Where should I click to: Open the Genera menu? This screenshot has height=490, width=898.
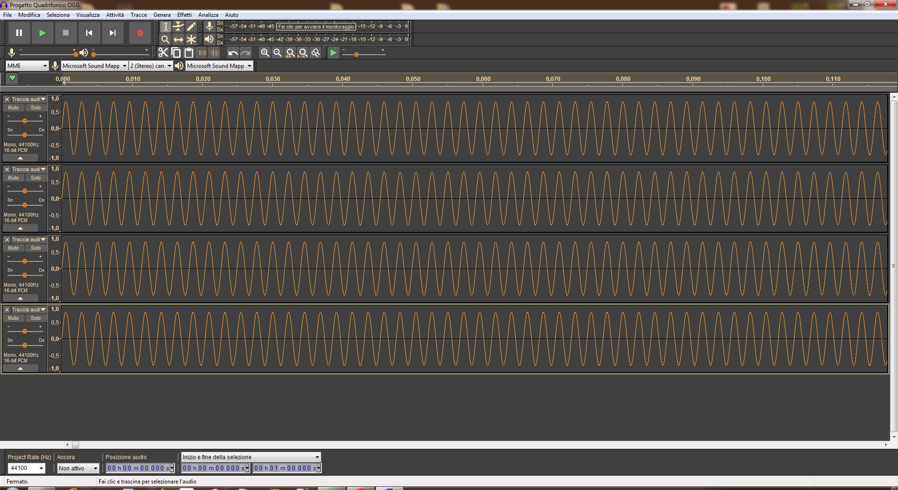tap(162, 15)
